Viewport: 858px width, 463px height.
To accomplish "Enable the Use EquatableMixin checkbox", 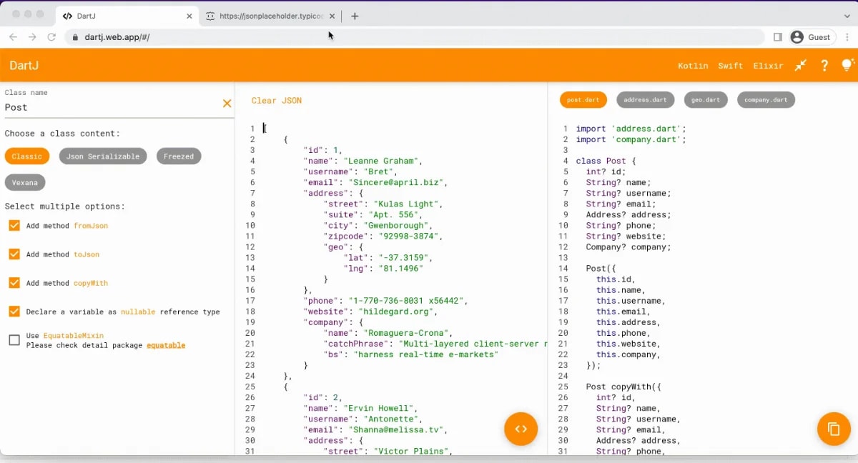I will [13, 341].
